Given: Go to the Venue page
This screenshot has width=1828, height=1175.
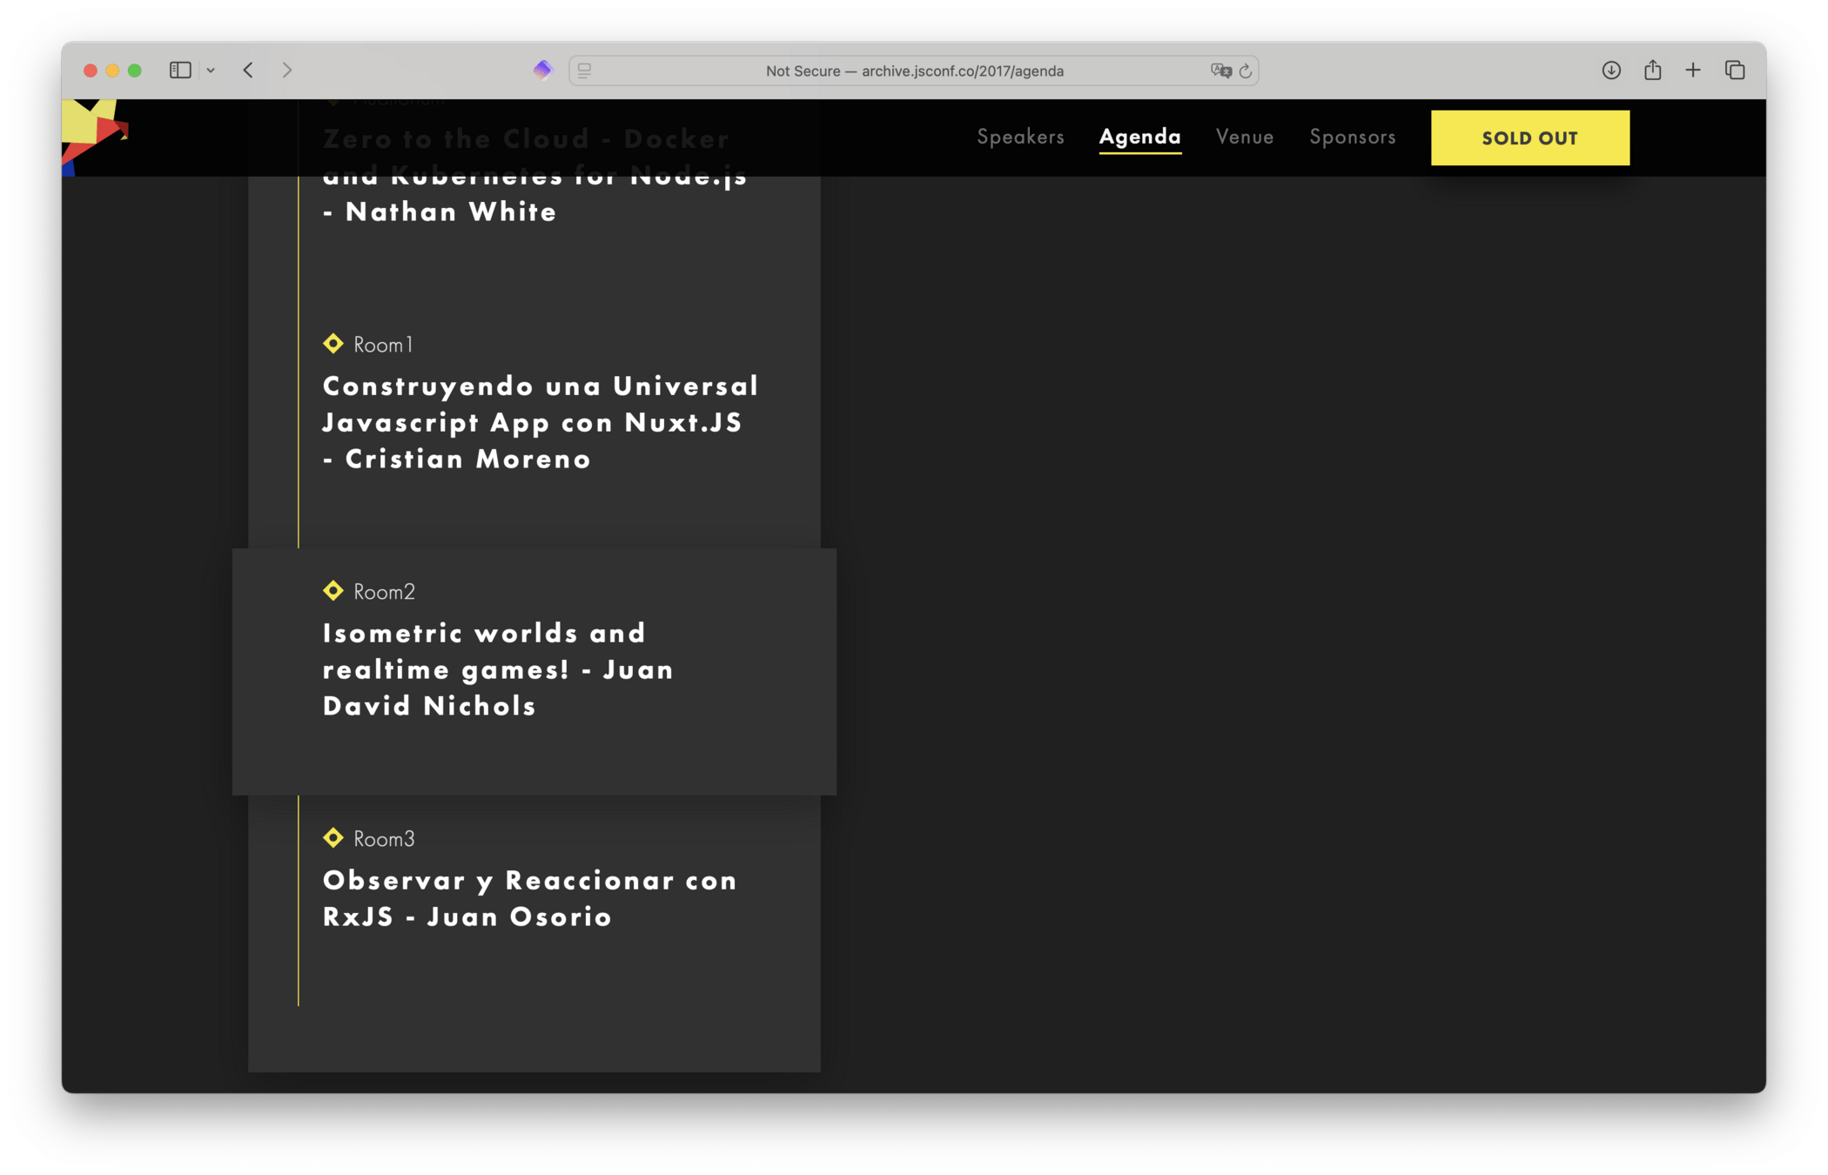Looking at the screenshot, I should (x=1245, y=137).
